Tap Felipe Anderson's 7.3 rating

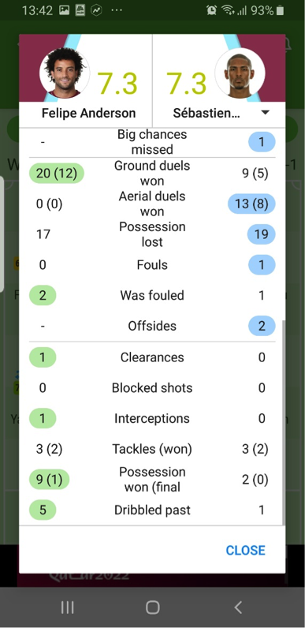coord(117,84)
